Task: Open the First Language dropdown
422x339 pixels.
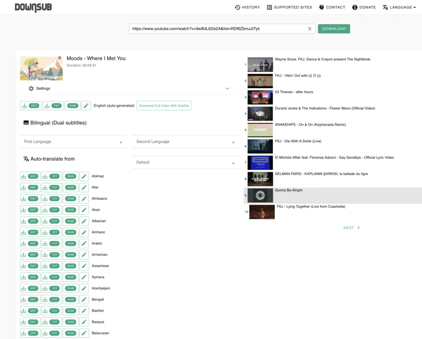Action: point(73,142)
